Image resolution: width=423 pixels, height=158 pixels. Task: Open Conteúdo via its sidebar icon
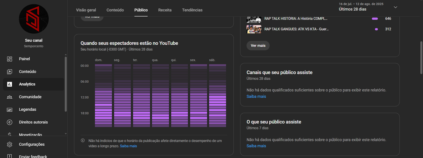coord(10,71)
